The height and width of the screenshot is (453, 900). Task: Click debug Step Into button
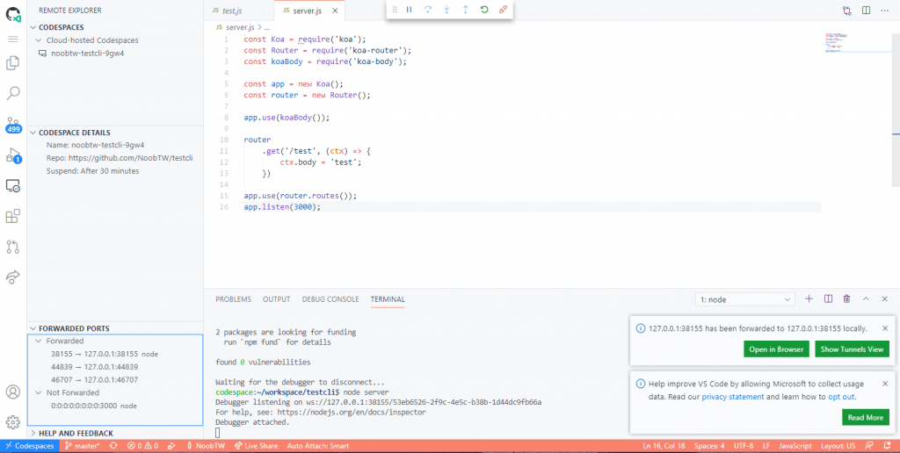(x=446, y=10)
